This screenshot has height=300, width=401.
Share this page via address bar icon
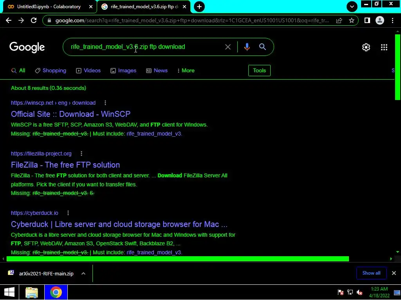(339, 20)
